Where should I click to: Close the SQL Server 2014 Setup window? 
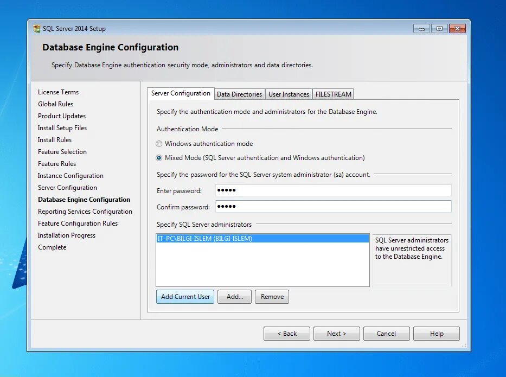[457, 29]
